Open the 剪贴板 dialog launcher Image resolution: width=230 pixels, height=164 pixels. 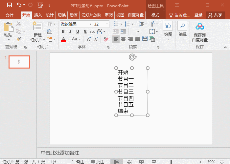pyautogui.click(x=25, y=47)
